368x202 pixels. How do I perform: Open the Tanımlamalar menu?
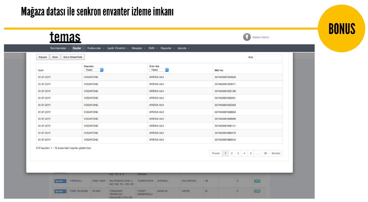(60, 48)
